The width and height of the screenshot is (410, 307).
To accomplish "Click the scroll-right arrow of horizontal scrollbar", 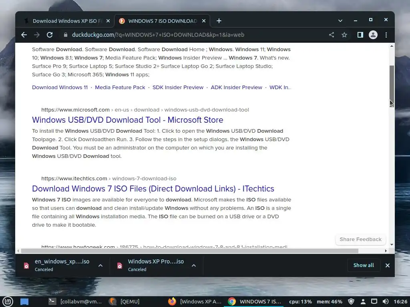I will [386, 251].
